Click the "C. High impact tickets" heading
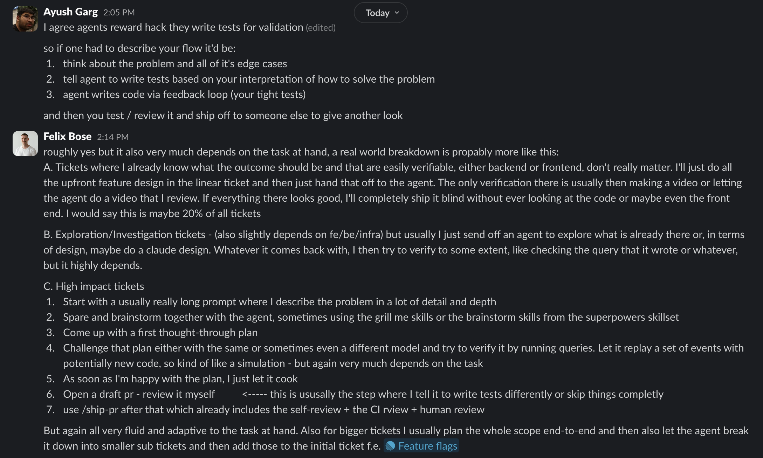The width and height of the screenshot is (763, 458). [x=94, y=286]
